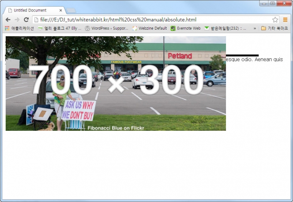
Task: Open the 기타 북마크 folder
Action: (x=274, y=28)
